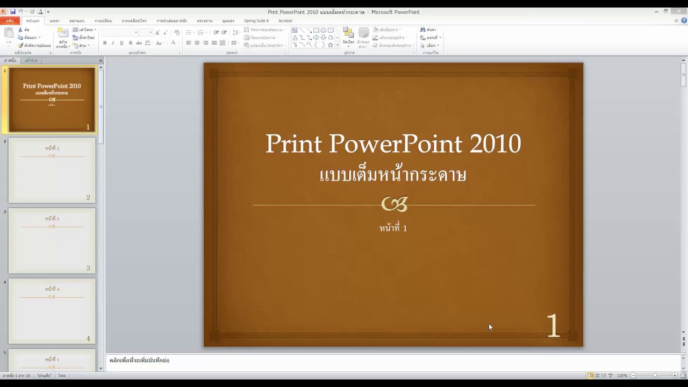Click zoom out minus button

(x=633, y=375)
